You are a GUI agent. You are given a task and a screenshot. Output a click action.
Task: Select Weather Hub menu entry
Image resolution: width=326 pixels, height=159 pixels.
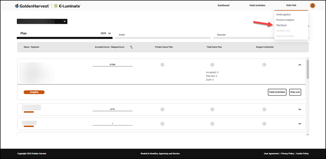tap(283, 31)
